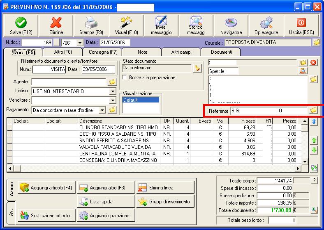
Task: Open the Navigatore compass tool
Action: click(x=231, y=26)
